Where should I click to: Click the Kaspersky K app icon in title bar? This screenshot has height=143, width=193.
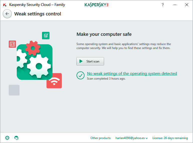tap(5, 5)
